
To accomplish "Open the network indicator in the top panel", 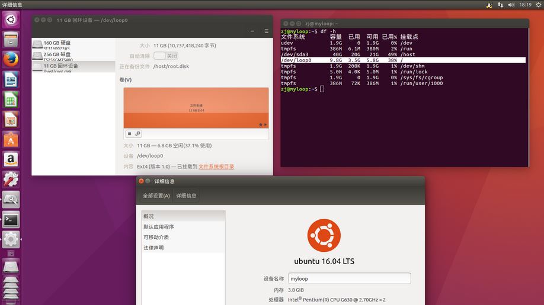I will 500,5.
